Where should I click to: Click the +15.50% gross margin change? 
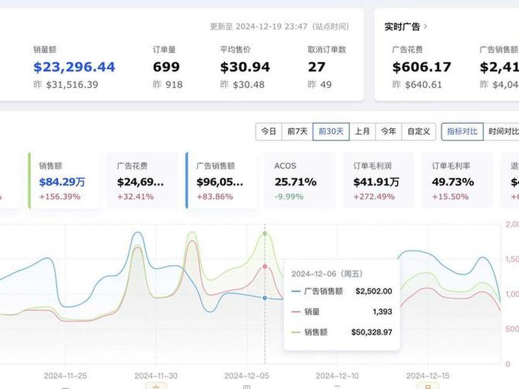[x=450, y=197]
